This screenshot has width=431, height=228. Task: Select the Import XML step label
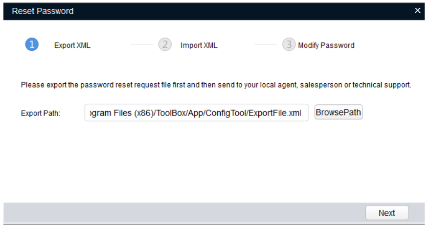click(199, 46)
